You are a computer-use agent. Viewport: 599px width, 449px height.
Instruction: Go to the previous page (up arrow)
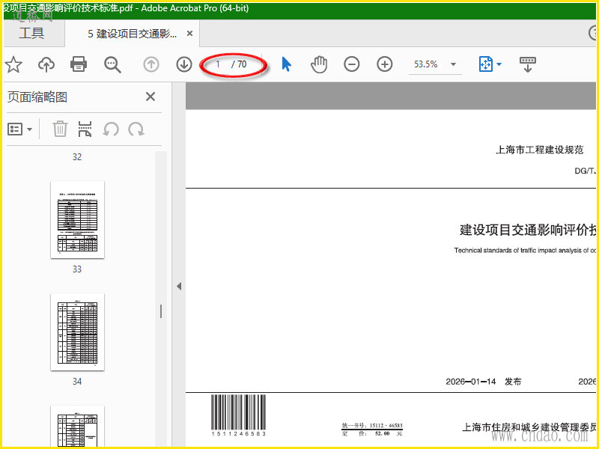click(x=151, y=64)
